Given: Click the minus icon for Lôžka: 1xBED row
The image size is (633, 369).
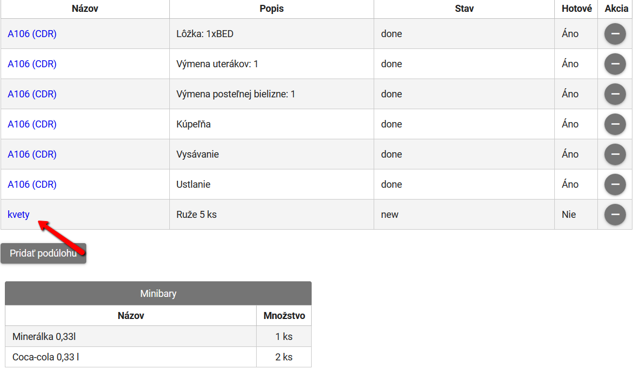Looking at the screenshot, I should click(x=615, y=34).
